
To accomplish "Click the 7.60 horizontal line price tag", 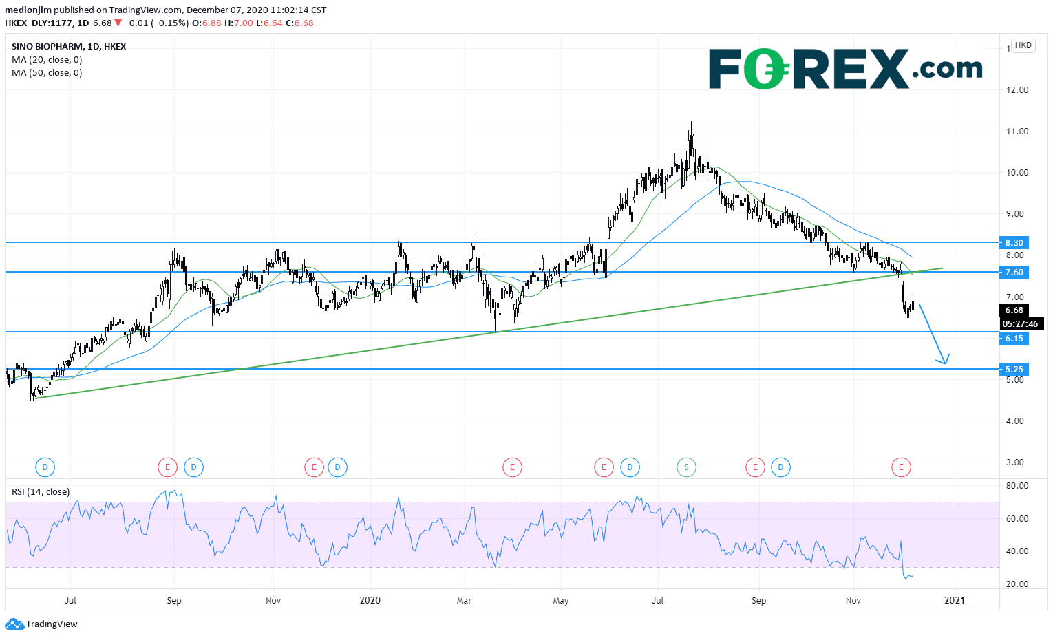I will [1014, 273].
